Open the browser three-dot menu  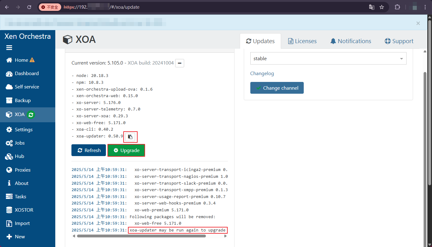pyautogui.click(x=425, y=7)
